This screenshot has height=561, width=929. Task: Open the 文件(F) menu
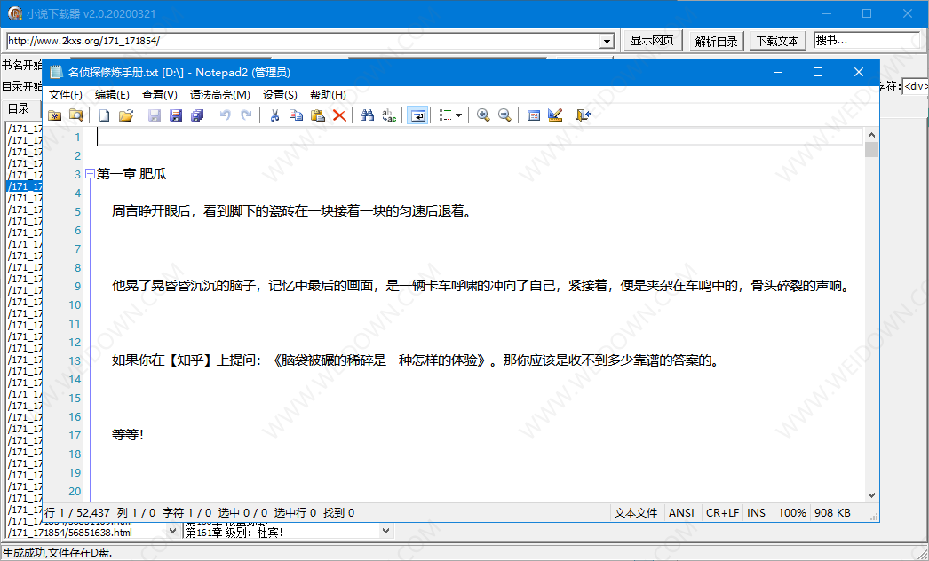coord(66,94)
